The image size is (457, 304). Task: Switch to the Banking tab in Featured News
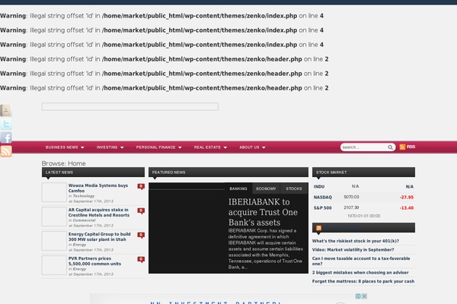[238, 188]
